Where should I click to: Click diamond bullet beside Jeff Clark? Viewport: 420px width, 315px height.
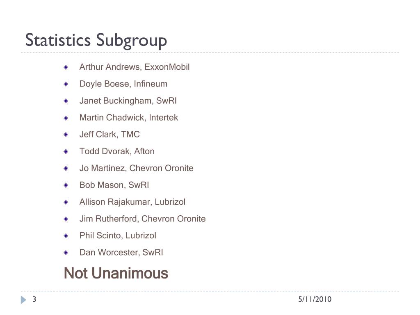[x=66, y=135]
